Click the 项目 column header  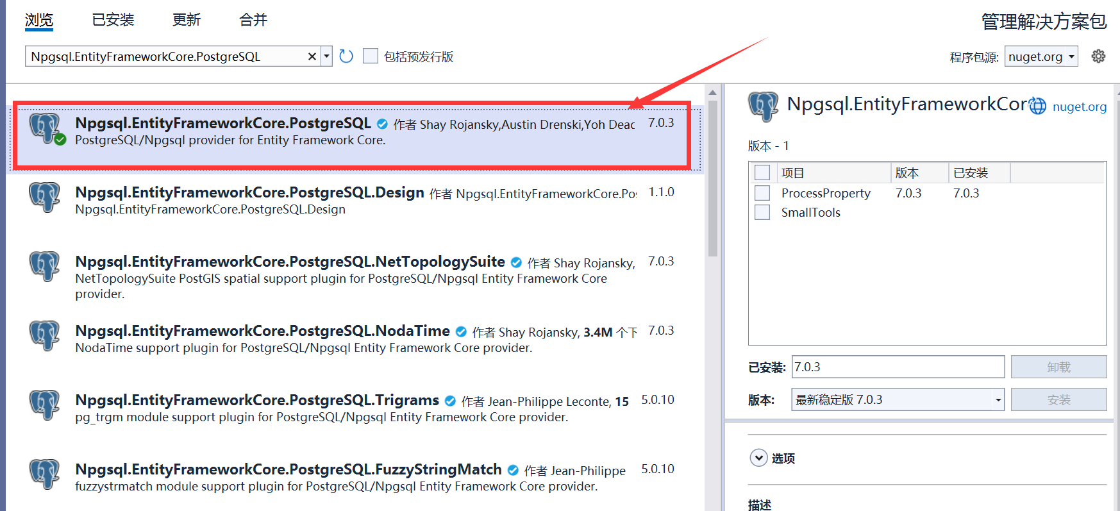pyautogui.click(x=833, y=172)
